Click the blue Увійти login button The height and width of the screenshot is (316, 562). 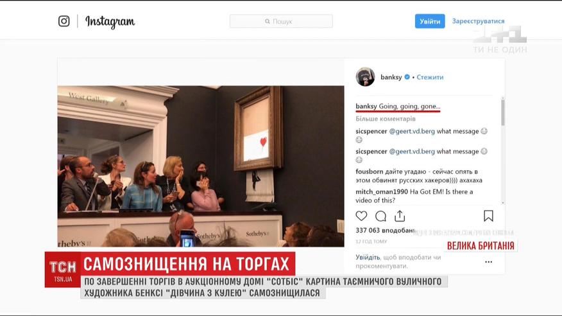pos(430,21)
